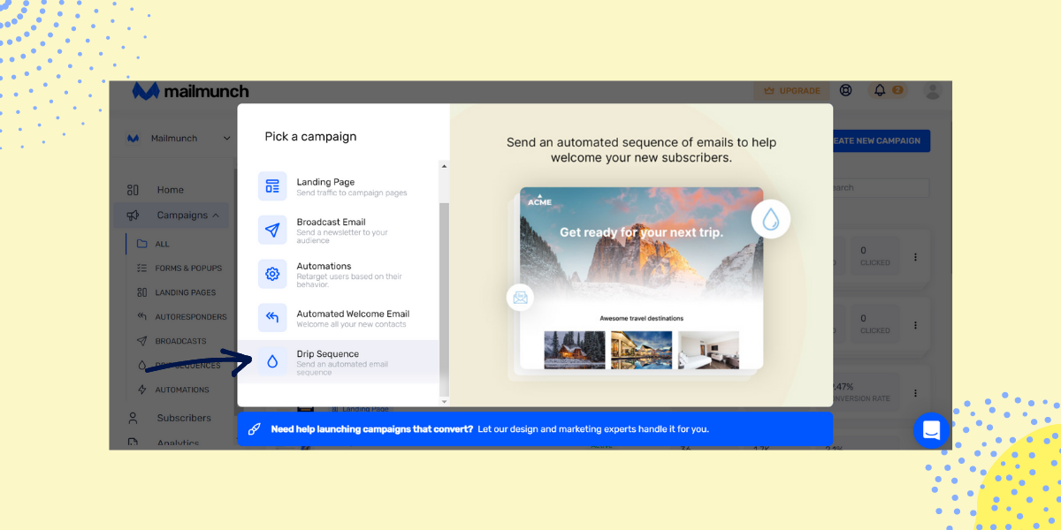1061x530 pixels.
Task: Click the Automations gear icon
Action: click(272, 274)
